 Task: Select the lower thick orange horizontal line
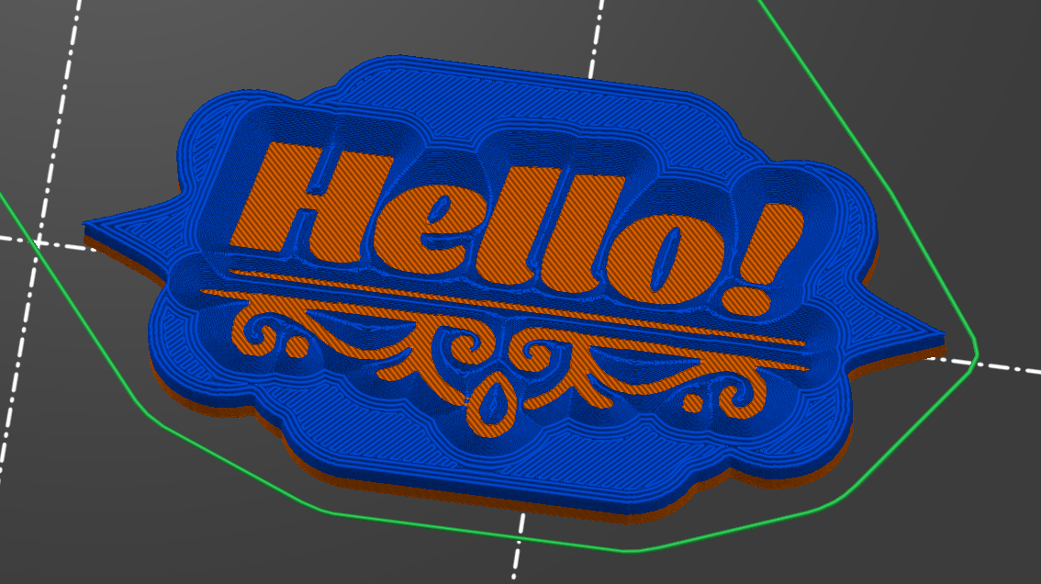[505, 329]
